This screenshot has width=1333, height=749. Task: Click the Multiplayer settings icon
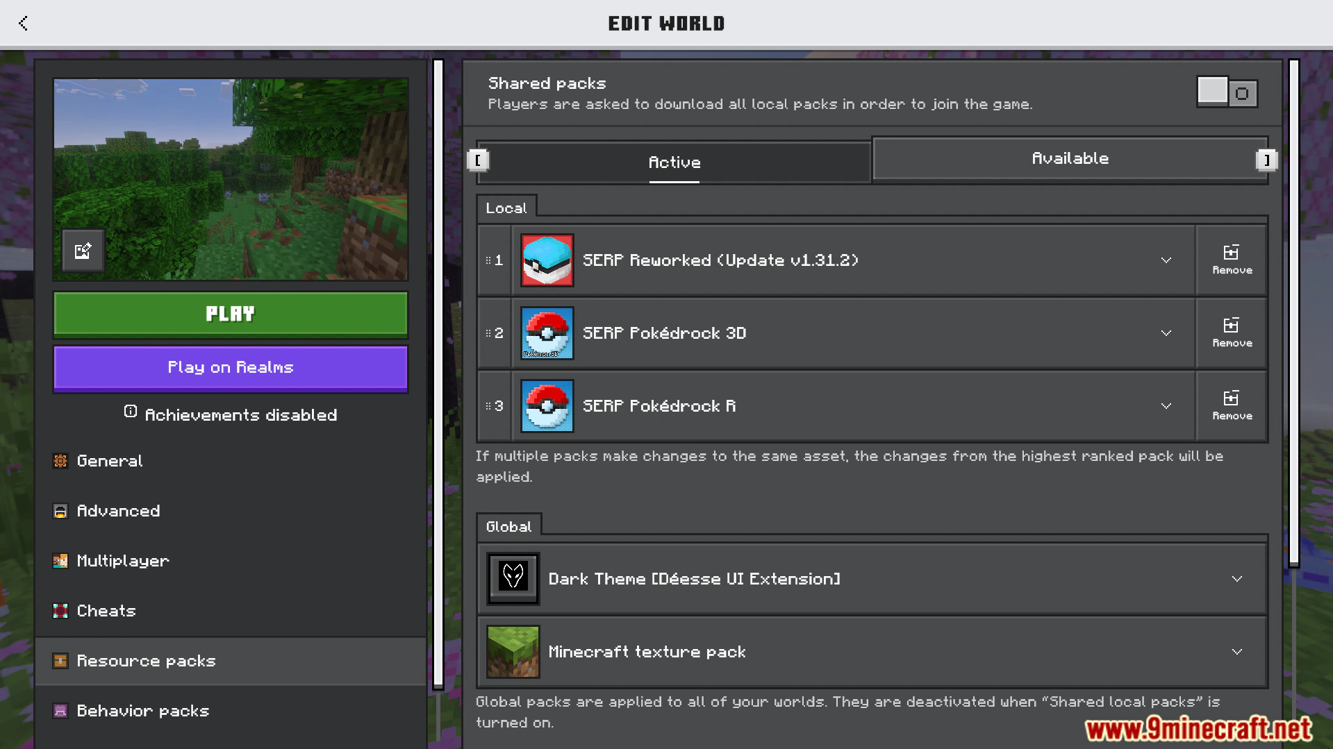click(x=60, y=561)
